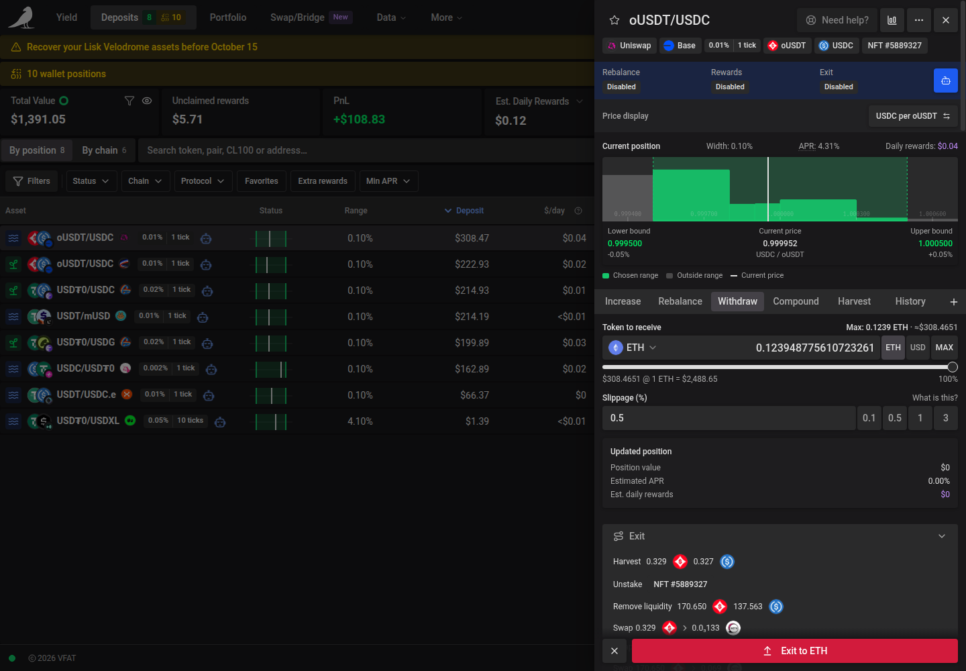This screenshot has height=671, width=966.
Task: Set slippage preset to 3
Action: (x=946, y=418)
